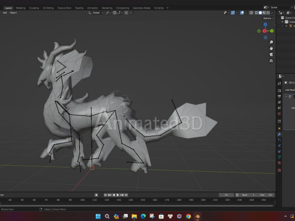Viewport: 295px width, 221px height.
Task: Open the Render properties tab
Action: pyautogui.click(x=280, y=90)
